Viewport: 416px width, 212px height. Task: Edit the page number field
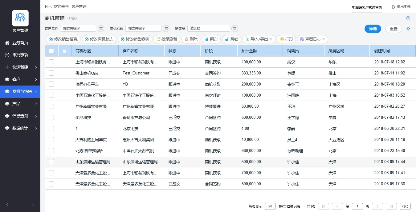(x=357, y=206)
